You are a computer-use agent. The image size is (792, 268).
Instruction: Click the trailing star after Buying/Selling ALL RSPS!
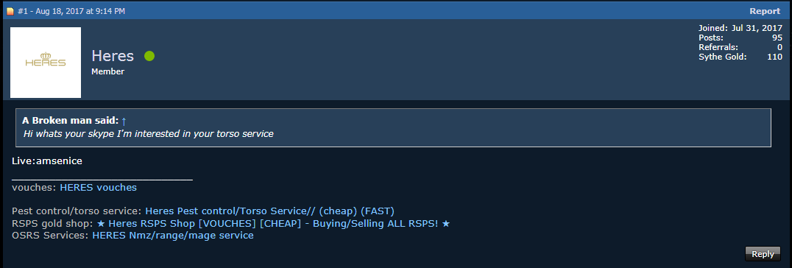445,224
